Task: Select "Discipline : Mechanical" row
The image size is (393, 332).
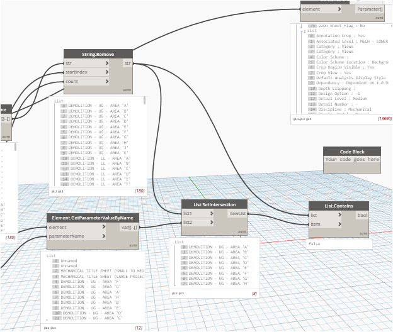Action: click(x=340, y=109)
